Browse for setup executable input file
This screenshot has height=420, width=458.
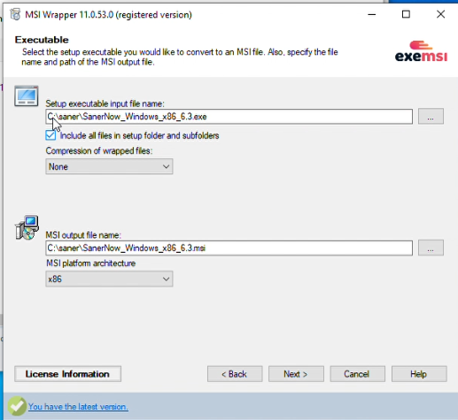[431, 117]
